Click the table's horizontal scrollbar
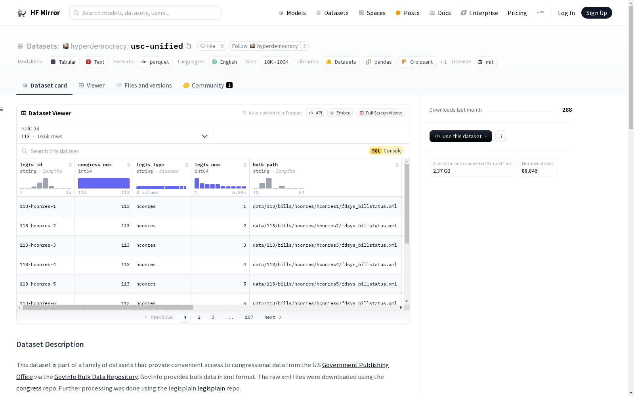This screenshot has height=396, width=634. click(x=108, y=307)
